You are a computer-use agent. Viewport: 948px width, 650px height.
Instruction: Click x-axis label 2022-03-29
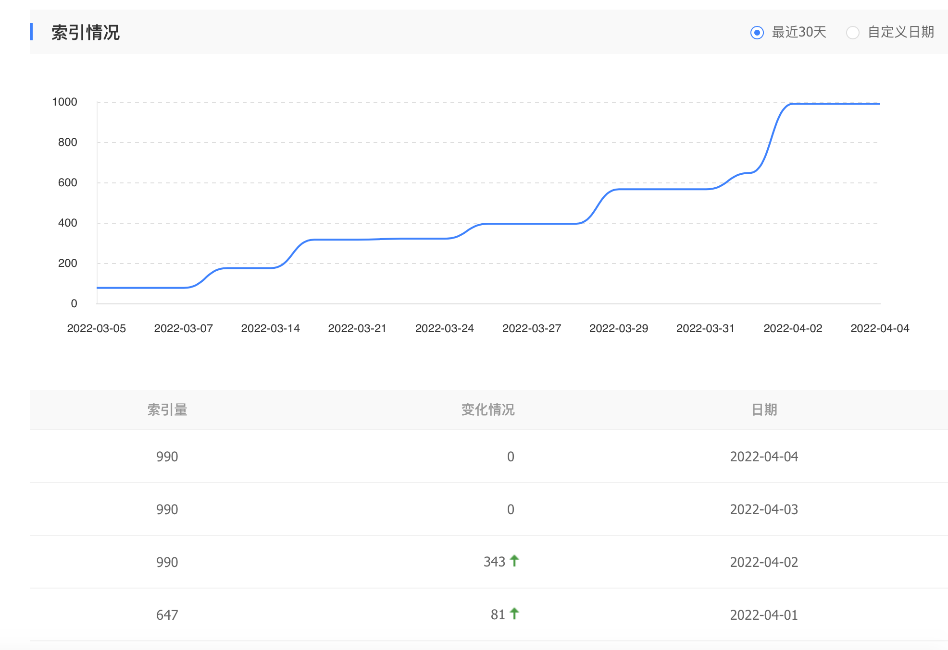pyautogui.click(x=619, y=328)
